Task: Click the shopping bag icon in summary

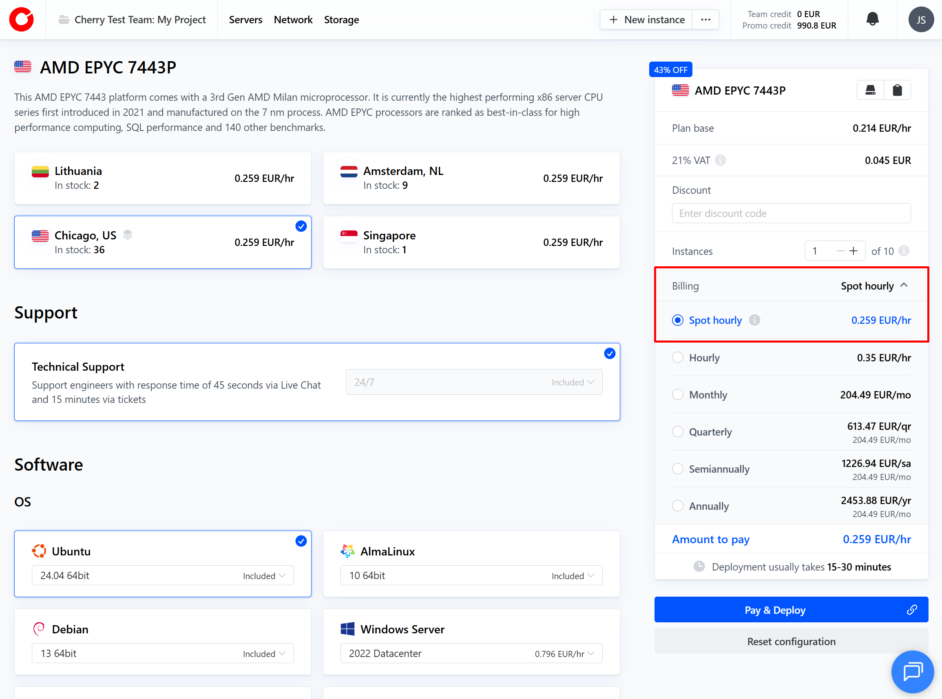Action: pyautogui.click(x=897, y=90)
